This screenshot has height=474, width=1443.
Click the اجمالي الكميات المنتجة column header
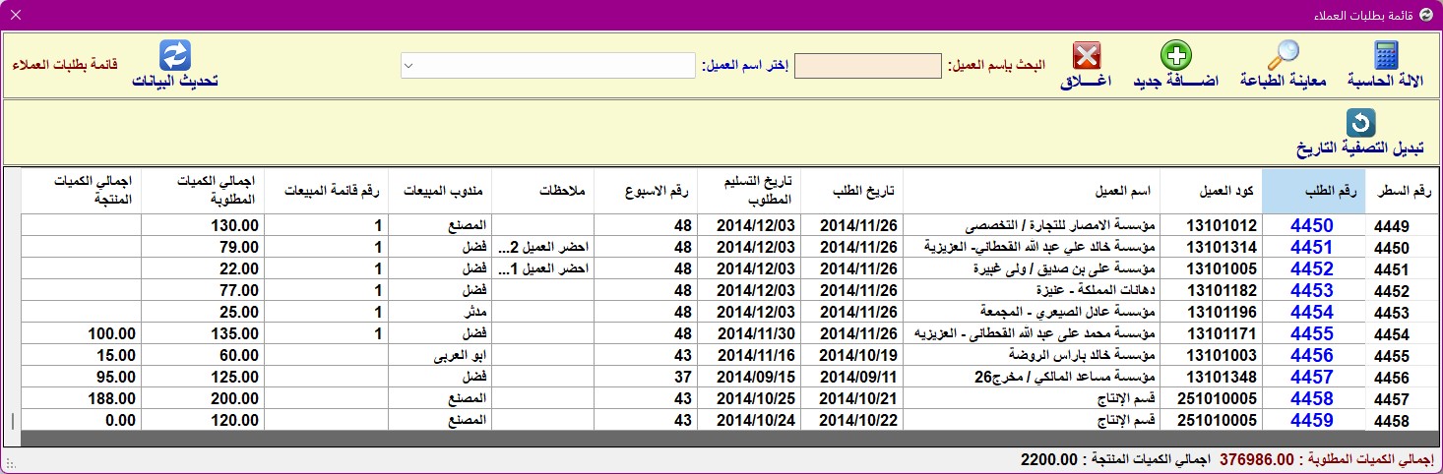(82, 191)
